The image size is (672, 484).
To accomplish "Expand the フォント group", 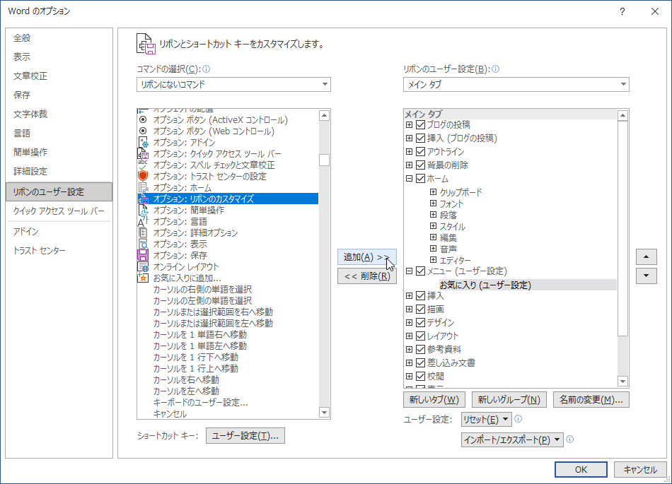I will coord(434,203).
